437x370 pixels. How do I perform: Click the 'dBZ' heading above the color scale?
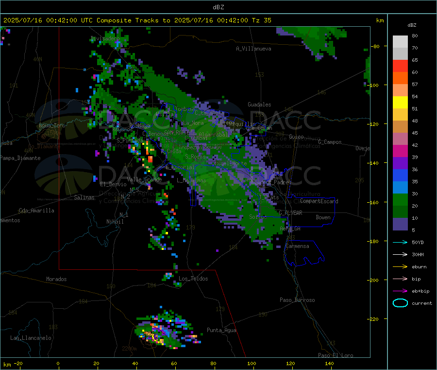[412, 25]
